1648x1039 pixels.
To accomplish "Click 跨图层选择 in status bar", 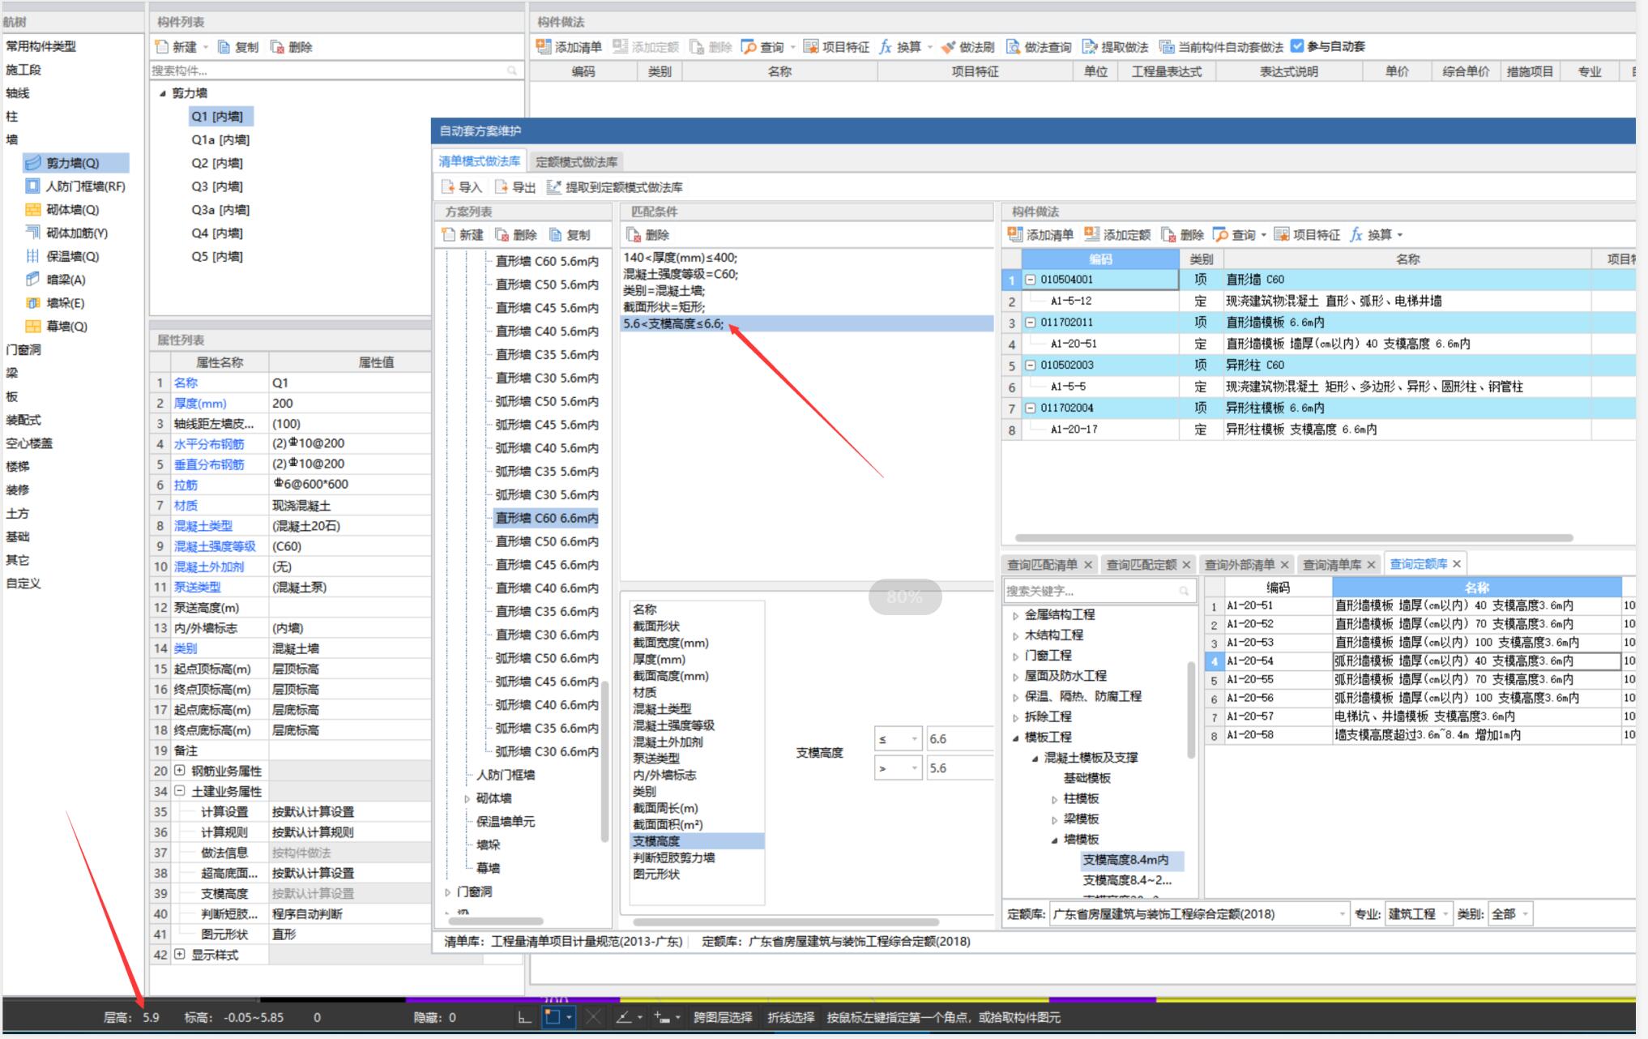I will tap(723, 1017).
